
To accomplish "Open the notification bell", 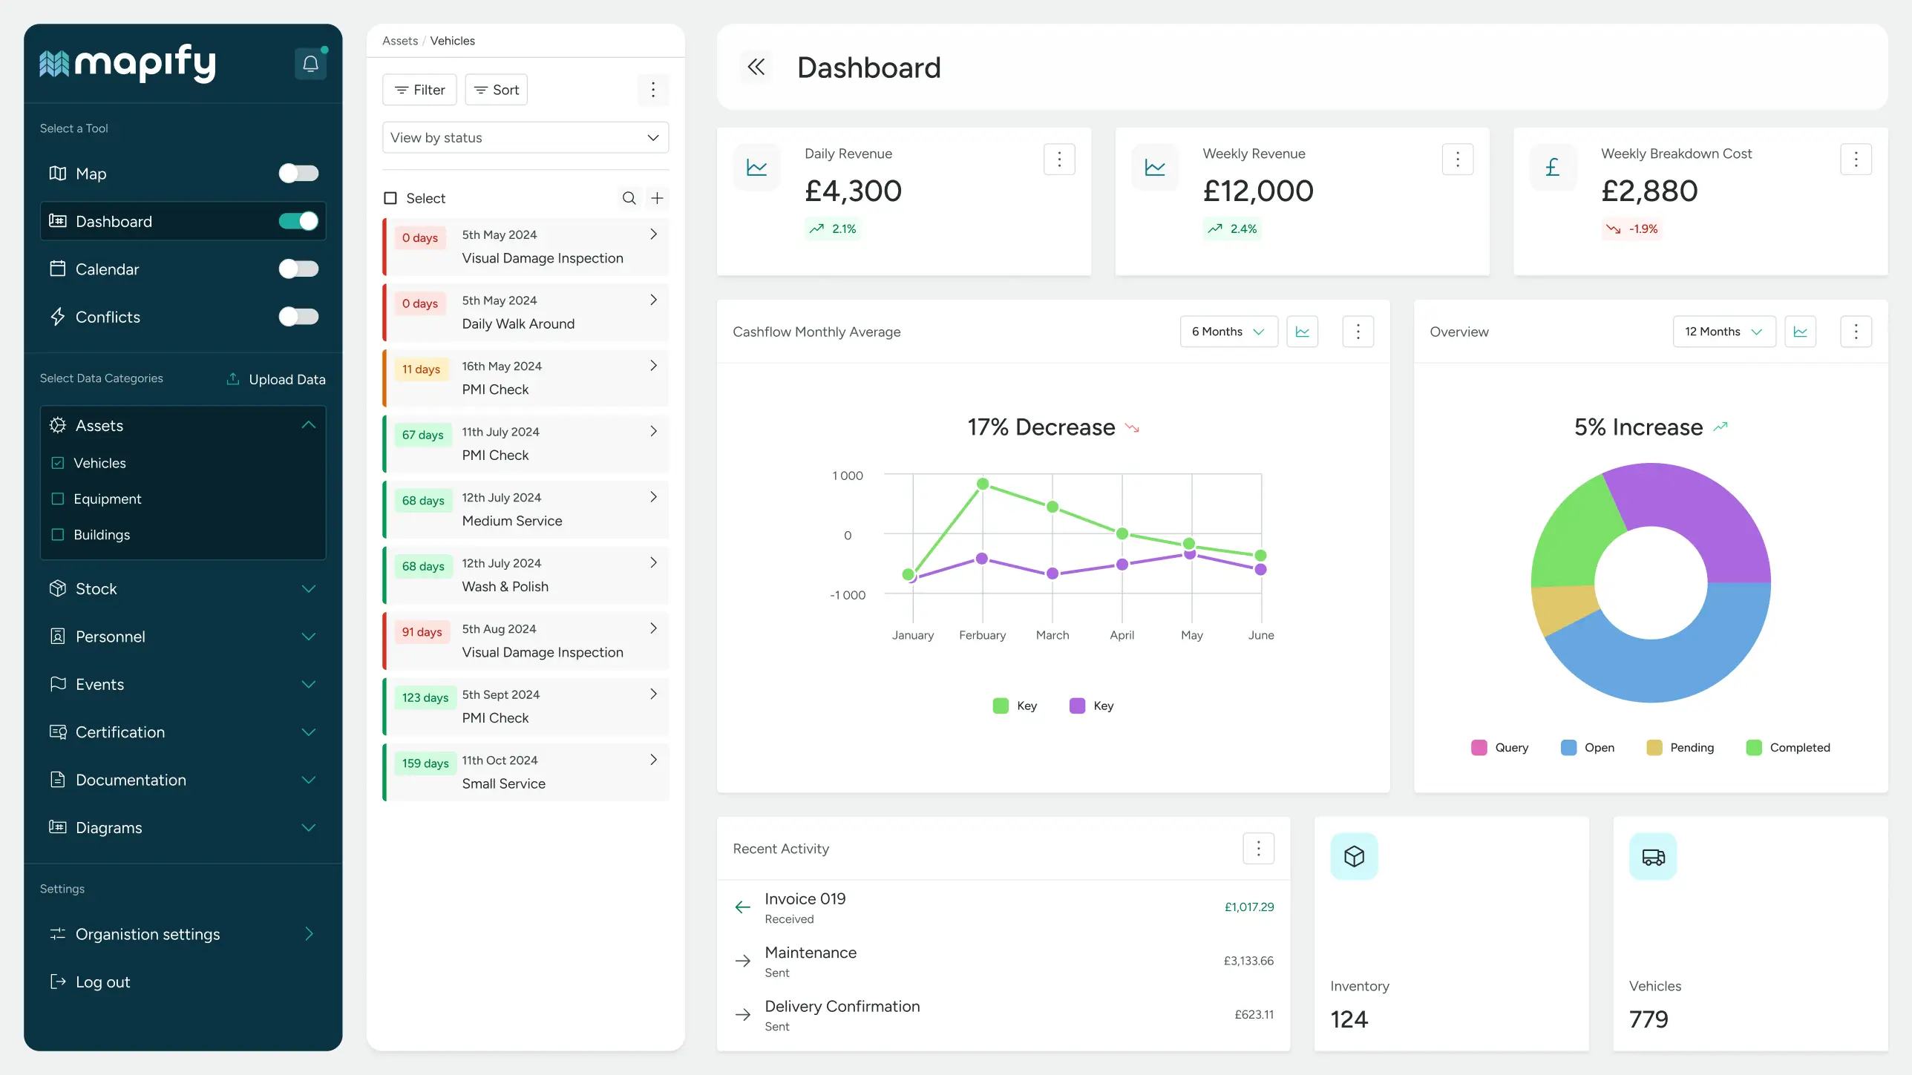I will [310, 64].
